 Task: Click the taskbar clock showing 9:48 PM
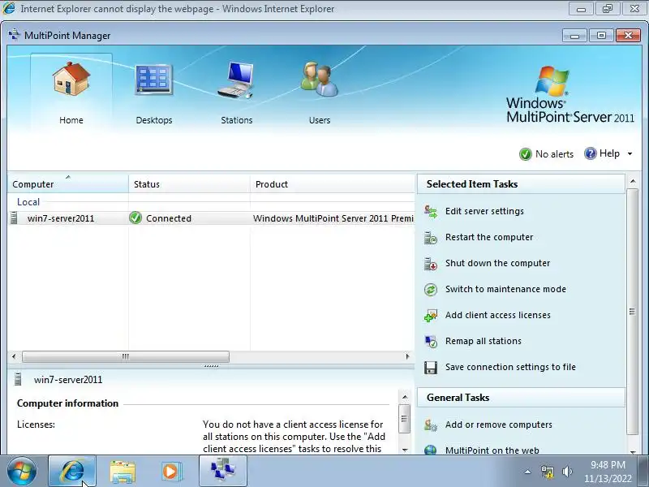[x=608, y=472]
